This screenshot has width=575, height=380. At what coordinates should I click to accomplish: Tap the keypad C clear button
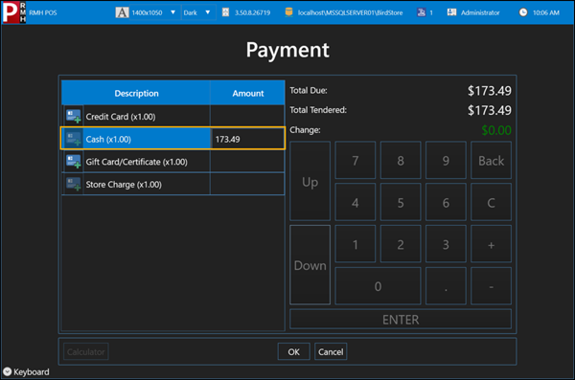click(x=491, y=202)
